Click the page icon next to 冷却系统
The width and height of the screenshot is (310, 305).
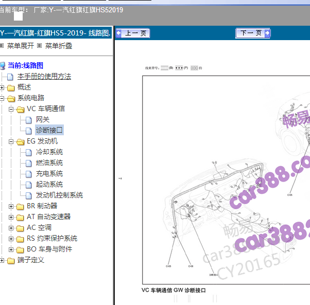[x=29, y=152]
